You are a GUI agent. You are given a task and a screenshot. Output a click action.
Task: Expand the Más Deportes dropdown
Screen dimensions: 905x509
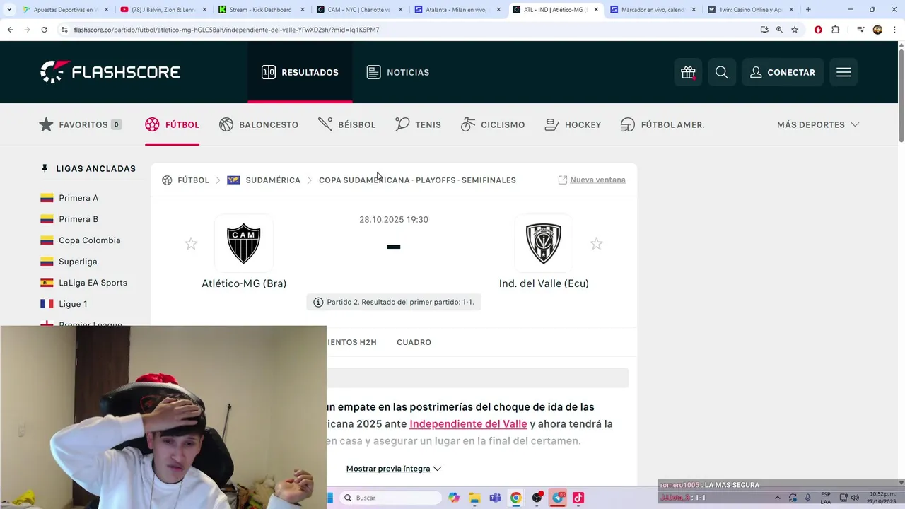tap(818, 124)
